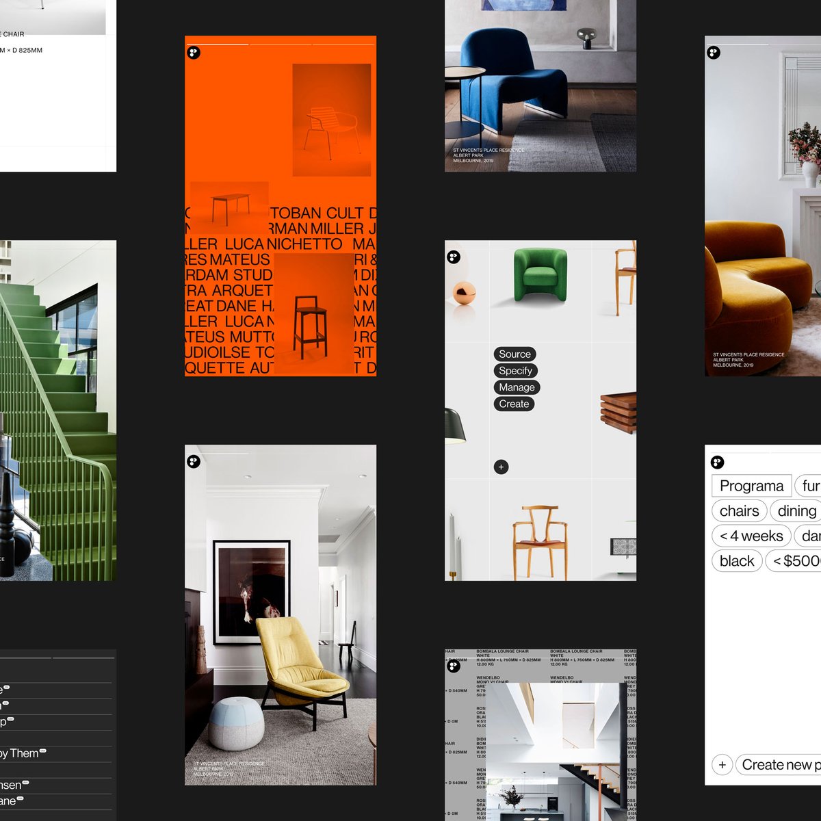Screen dimensions: 821x821
Task: Tap the Programa logo on the spec list card
Action: (454, 666)
